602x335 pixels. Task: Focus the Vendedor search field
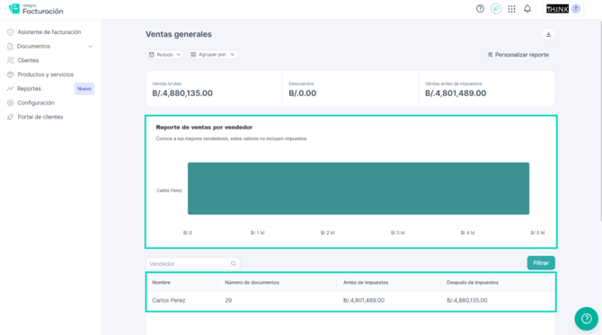193,264
